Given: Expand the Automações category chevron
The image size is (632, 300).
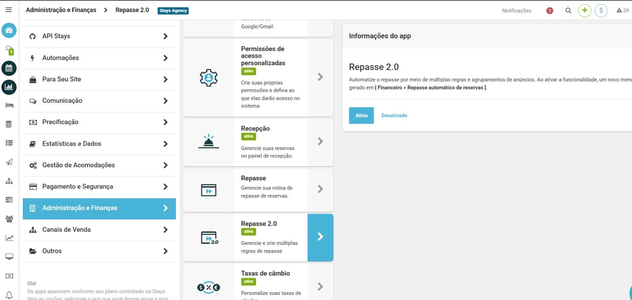Looking at the screenshot, I should coord(166,58).
